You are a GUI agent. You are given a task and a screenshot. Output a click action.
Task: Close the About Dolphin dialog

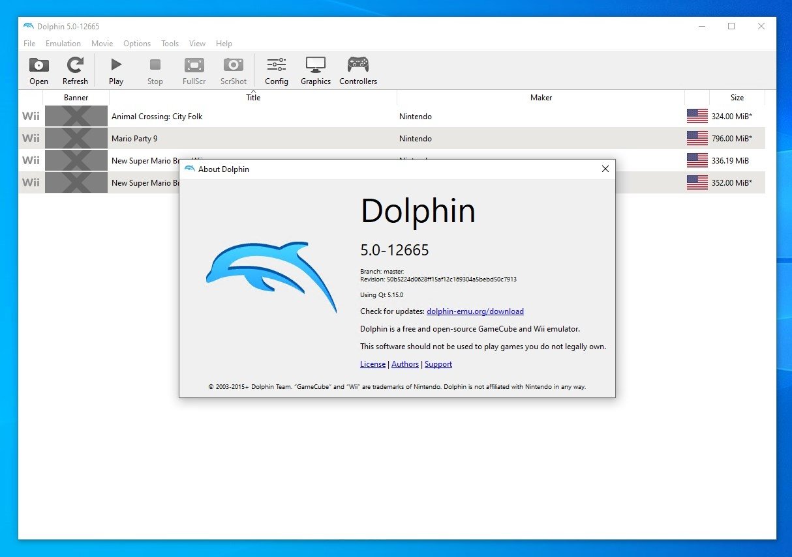click(x=605, y=169)
